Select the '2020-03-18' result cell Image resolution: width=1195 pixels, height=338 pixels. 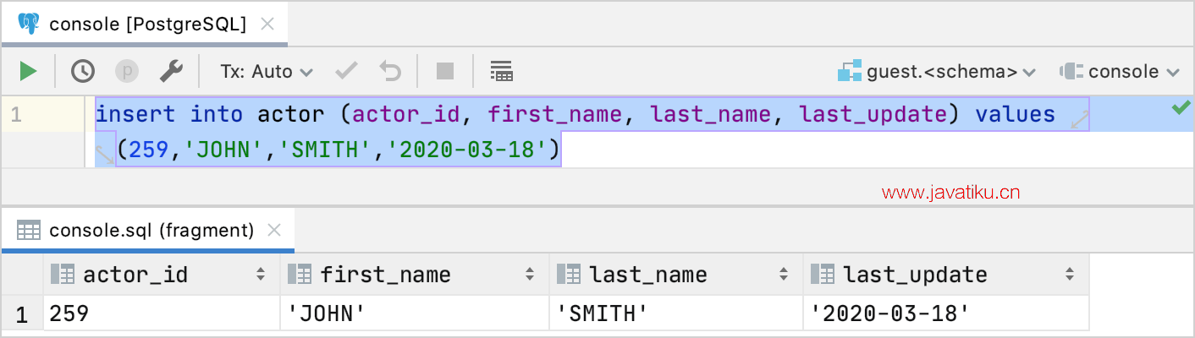(x=945, y=314)
